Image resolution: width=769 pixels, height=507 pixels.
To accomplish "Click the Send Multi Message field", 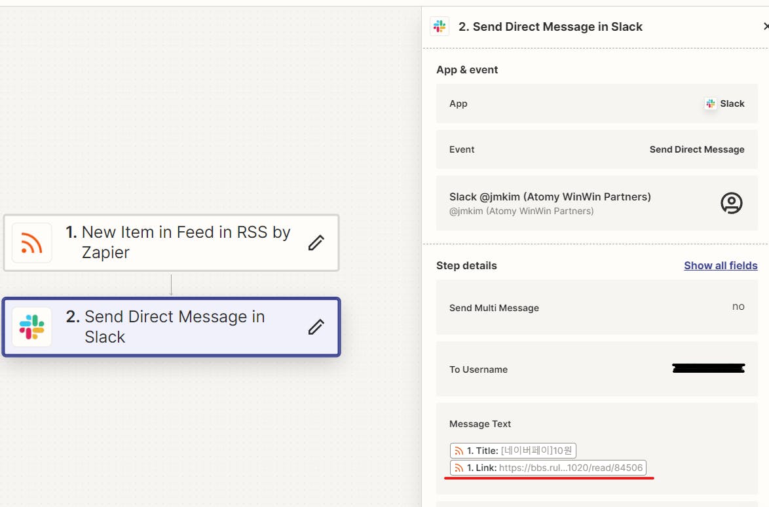I will (597, 307).
